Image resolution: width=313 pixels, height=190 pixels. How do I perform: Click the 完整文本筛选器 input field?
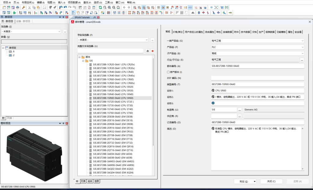(110, 51)
